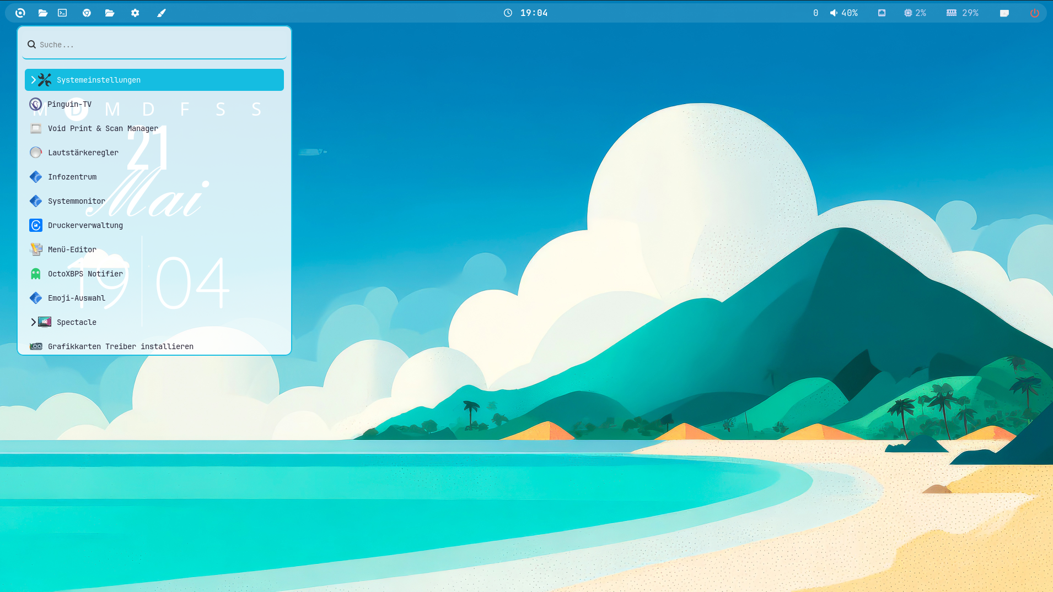
Task: Launch Spectacle from the menu
Action: (154, 322)
